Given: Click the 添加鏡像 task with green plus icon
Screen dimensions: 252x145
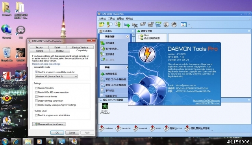Looking at the screenshot, I should coord(108,43).
